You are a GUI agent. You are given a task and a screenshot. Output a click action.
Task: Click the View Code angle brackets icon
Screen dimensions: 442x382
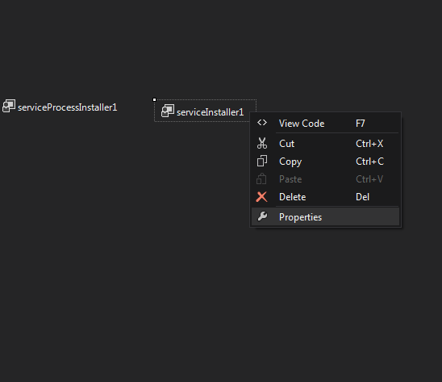262,123
